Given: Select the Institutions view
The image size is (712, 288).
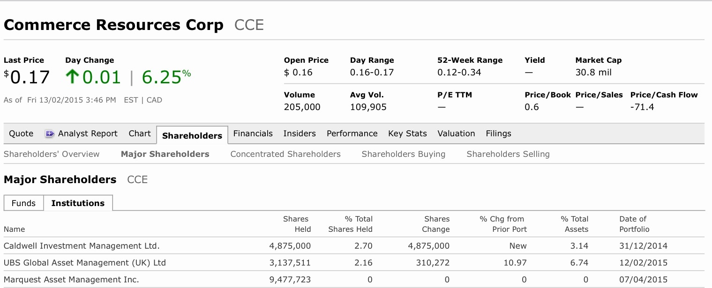Looking at the screenshot, I should coord(78,203).
